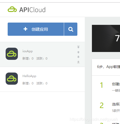The height and width of the screenshot is (124, 120).
Task: Open the HelloApp app icon
Action: pos(12,79)
